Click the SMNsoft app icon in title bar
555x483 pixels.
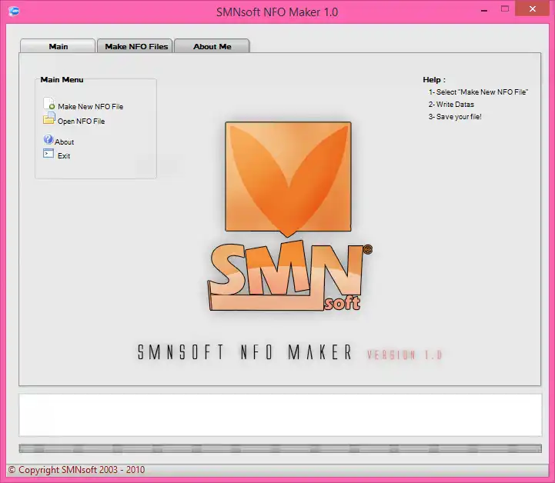(x=14, y=12)
